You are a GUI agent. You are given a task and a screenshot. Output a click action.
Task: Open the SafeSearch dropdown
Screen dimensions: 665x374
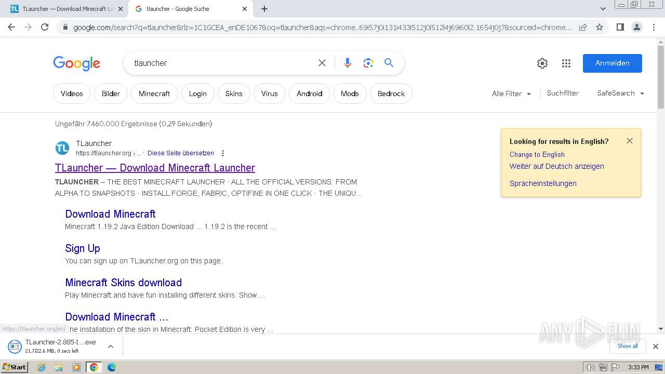tap(621, 94)
